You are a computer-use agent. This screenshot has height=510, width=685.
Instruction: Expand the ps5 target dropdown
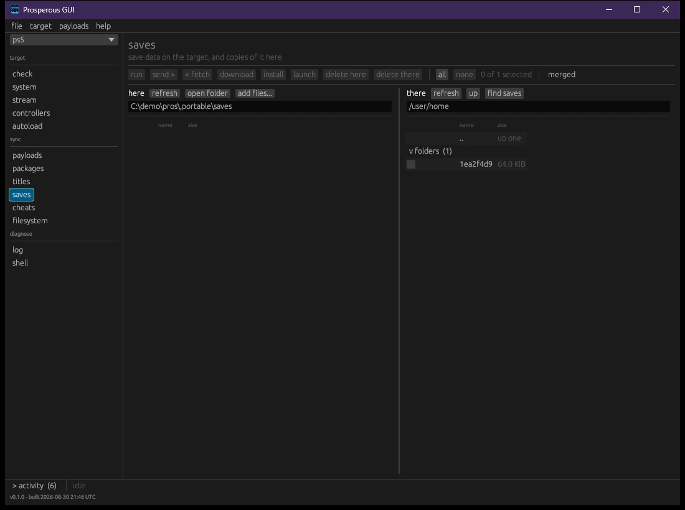click(x=64, y=40)
